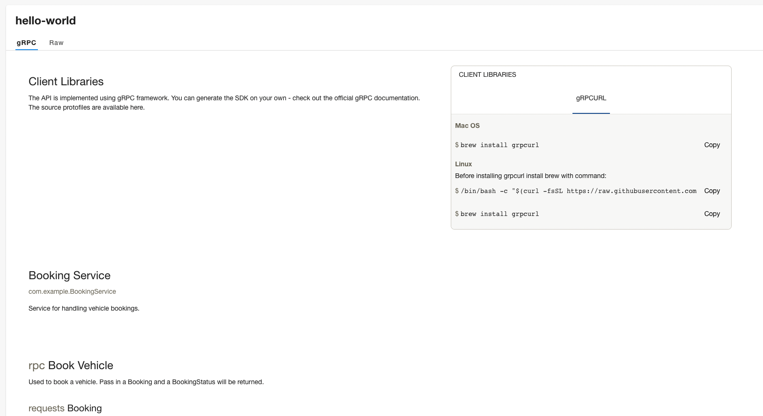Viewport: 763px width, 416px height.
Task: Click the /bin/bash curl command text
Action: coord(579,191)
